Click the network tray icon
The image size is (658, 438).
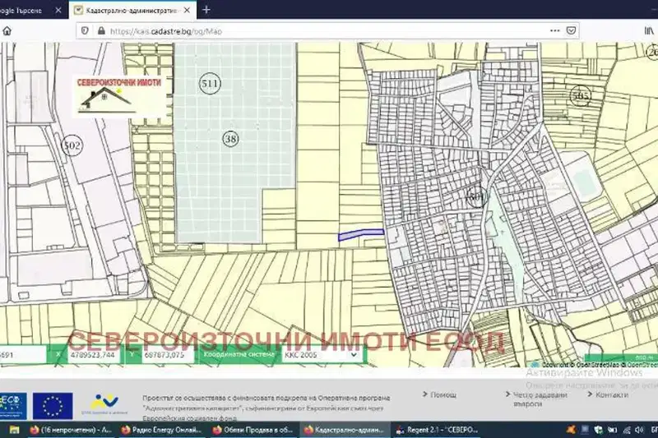click(627, 430)
